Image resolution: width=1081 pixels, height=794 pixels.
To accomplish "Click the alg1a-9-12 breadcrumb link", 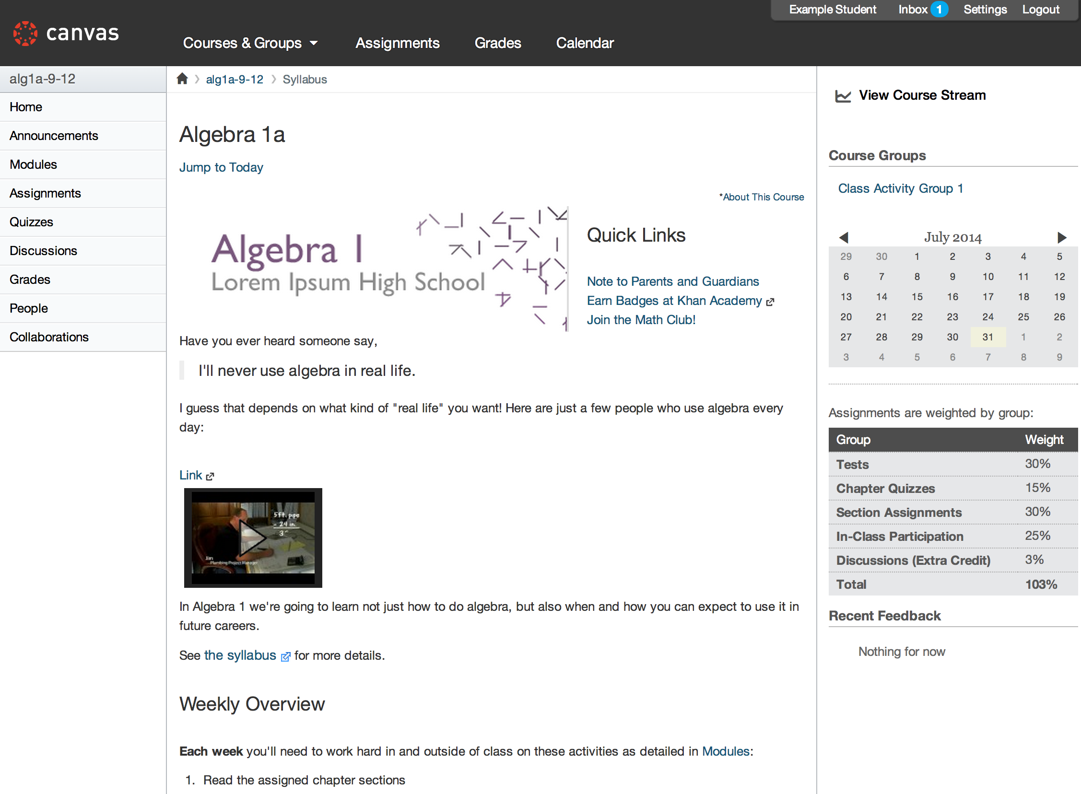I will point(235,79).
